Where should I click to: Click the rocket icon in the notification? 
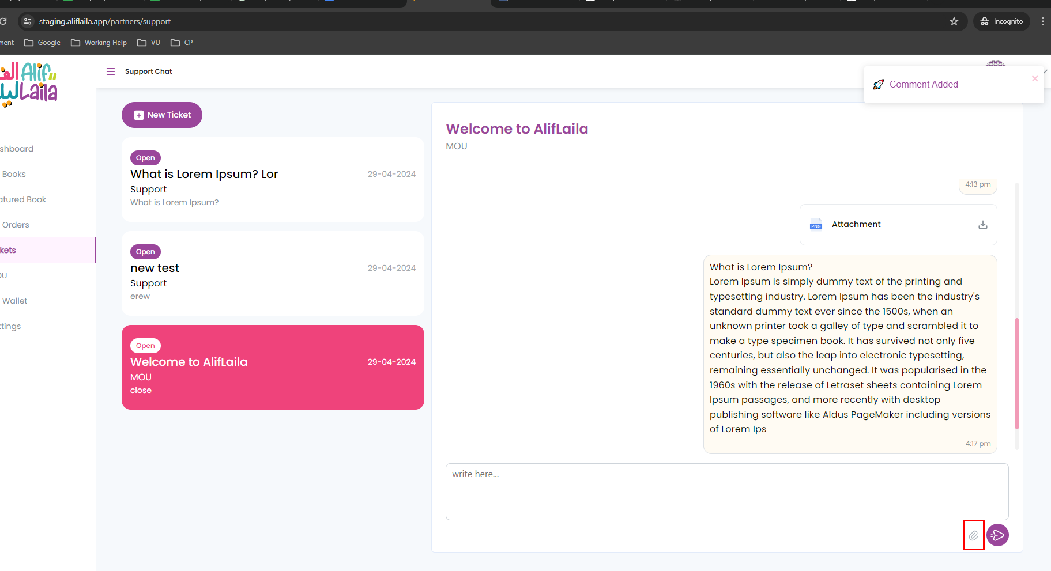[x=879, y=85]
